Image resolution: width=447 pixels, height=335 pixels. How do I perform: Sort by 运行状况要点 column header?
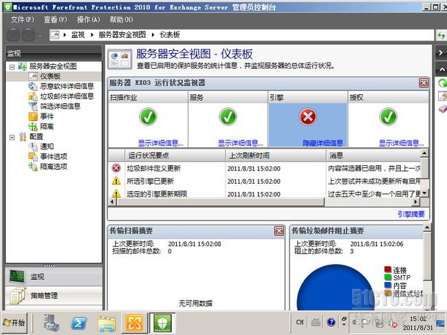click(x=175, y=155)
